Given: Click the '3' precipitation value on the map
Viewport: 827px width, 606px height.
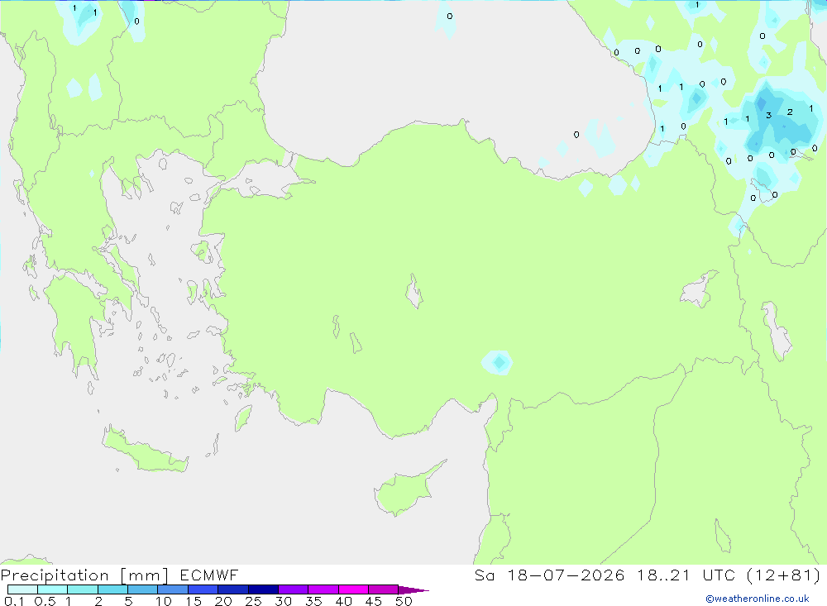Looking at the screenshot, I should [768, 115].
